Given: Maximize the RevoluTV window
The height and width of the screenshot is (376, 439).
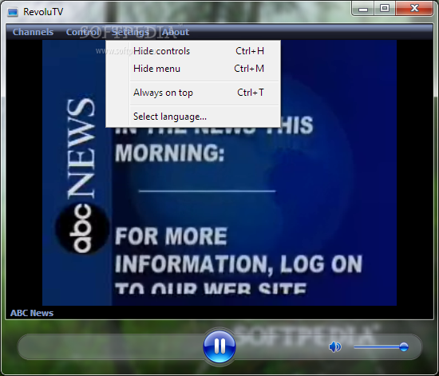Looking at the screenshot, I should pos(385,9).
